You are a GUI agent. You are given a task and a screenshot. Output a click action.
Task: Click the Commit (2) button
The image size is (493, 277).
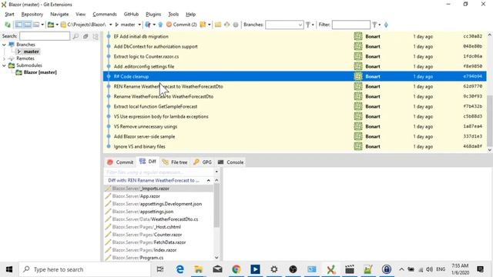click(182, 25)
